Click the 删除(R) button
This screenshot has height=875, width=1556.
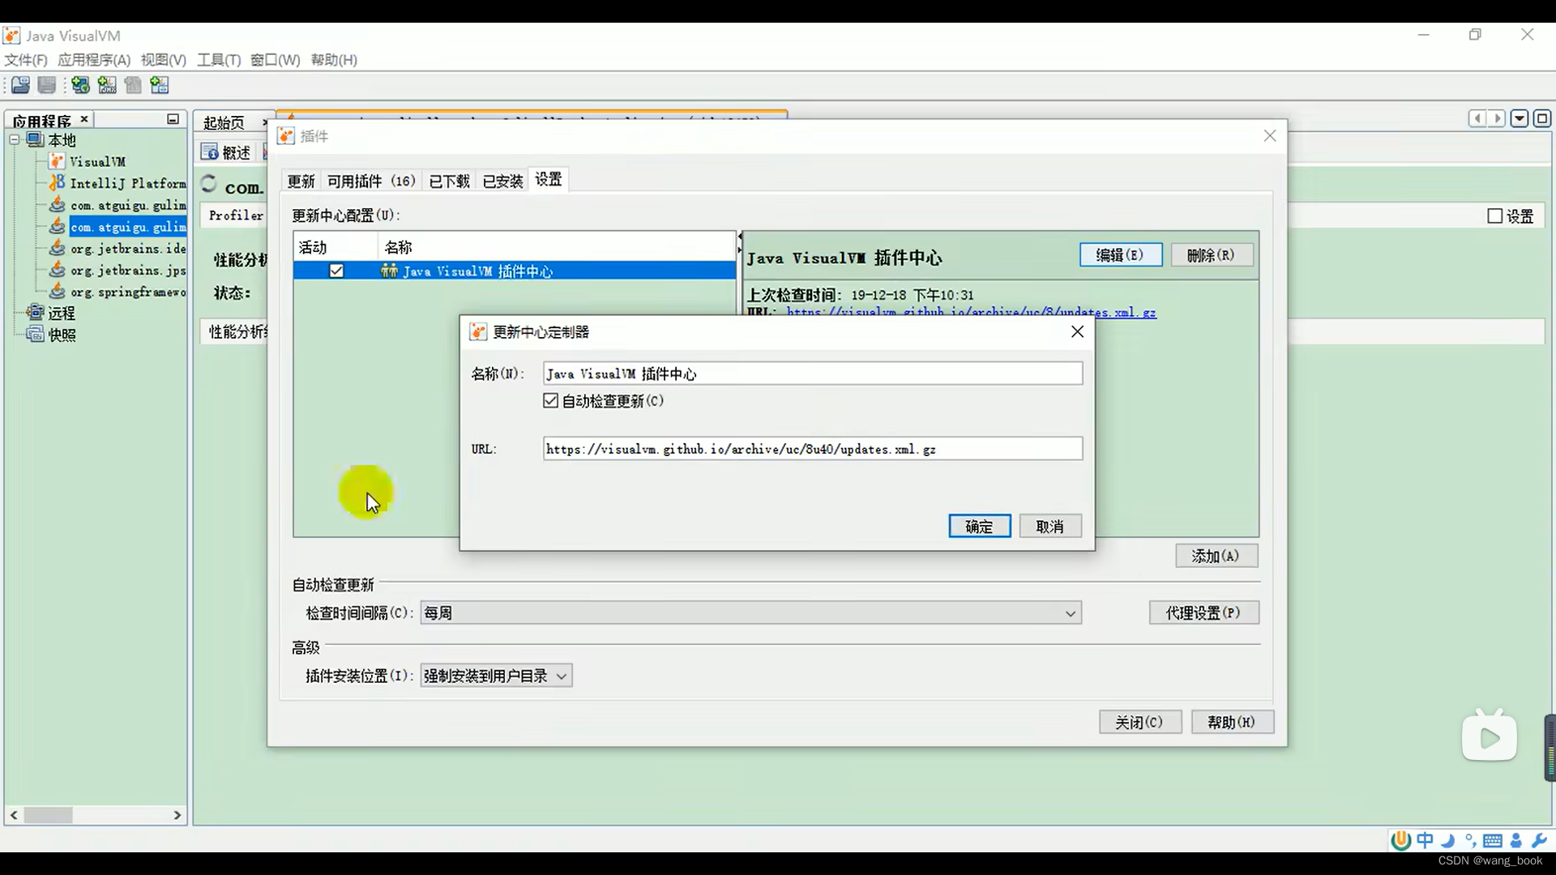(1212, 255)
